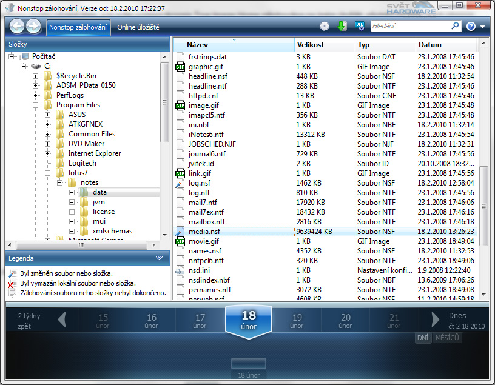This screenshot has width=495, height=385.
Task: Open settings with the gear icon
Action: [325, 27]
